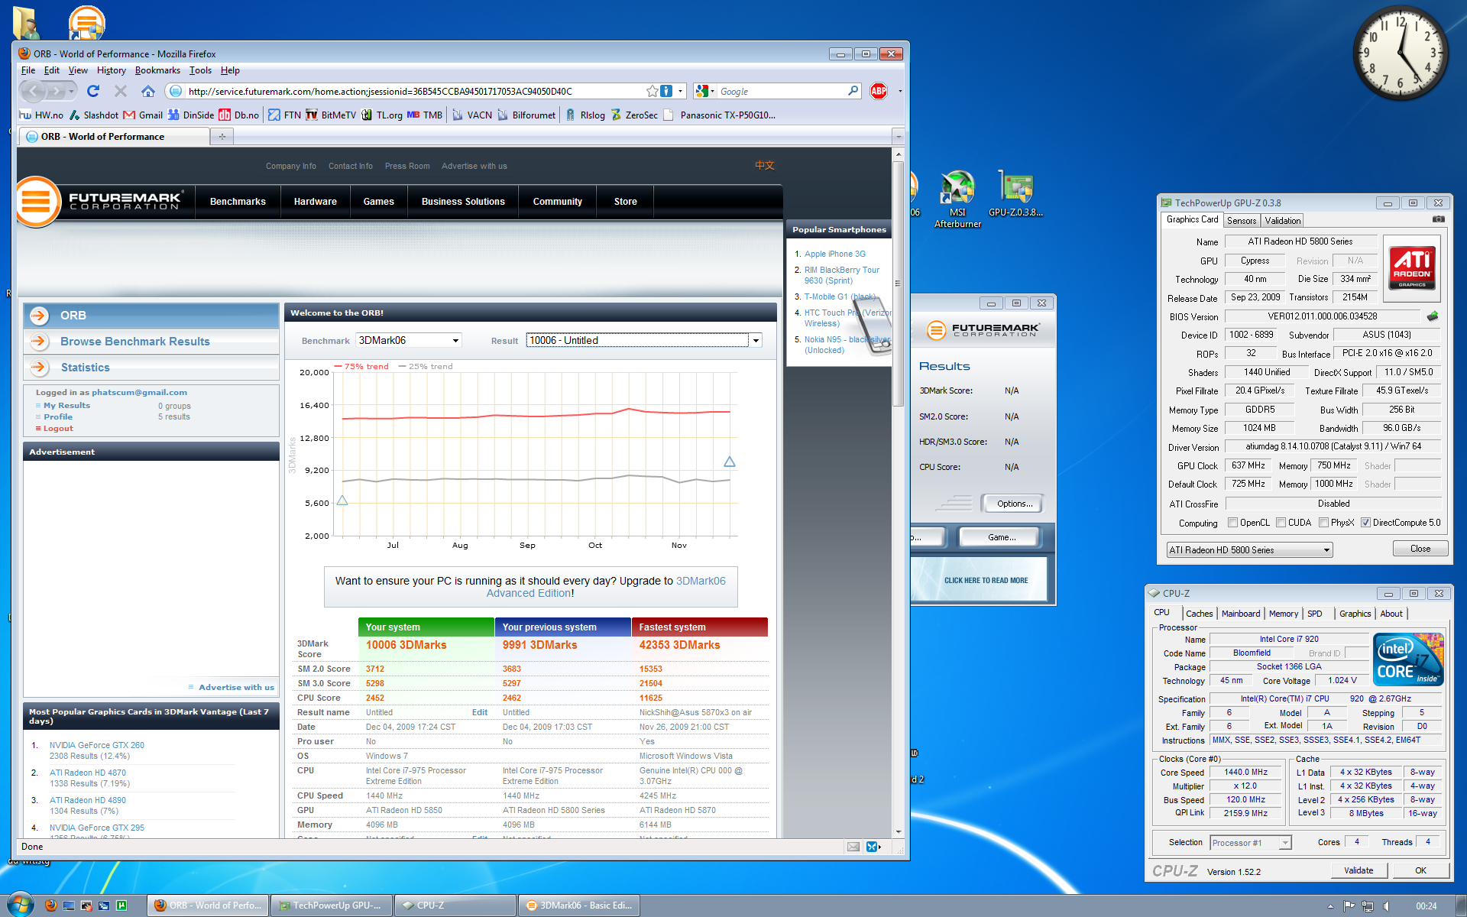This screenshot has width=1467, height=917.
Task: Open the Action Center flag tray icon
Action: (1349, 906)
